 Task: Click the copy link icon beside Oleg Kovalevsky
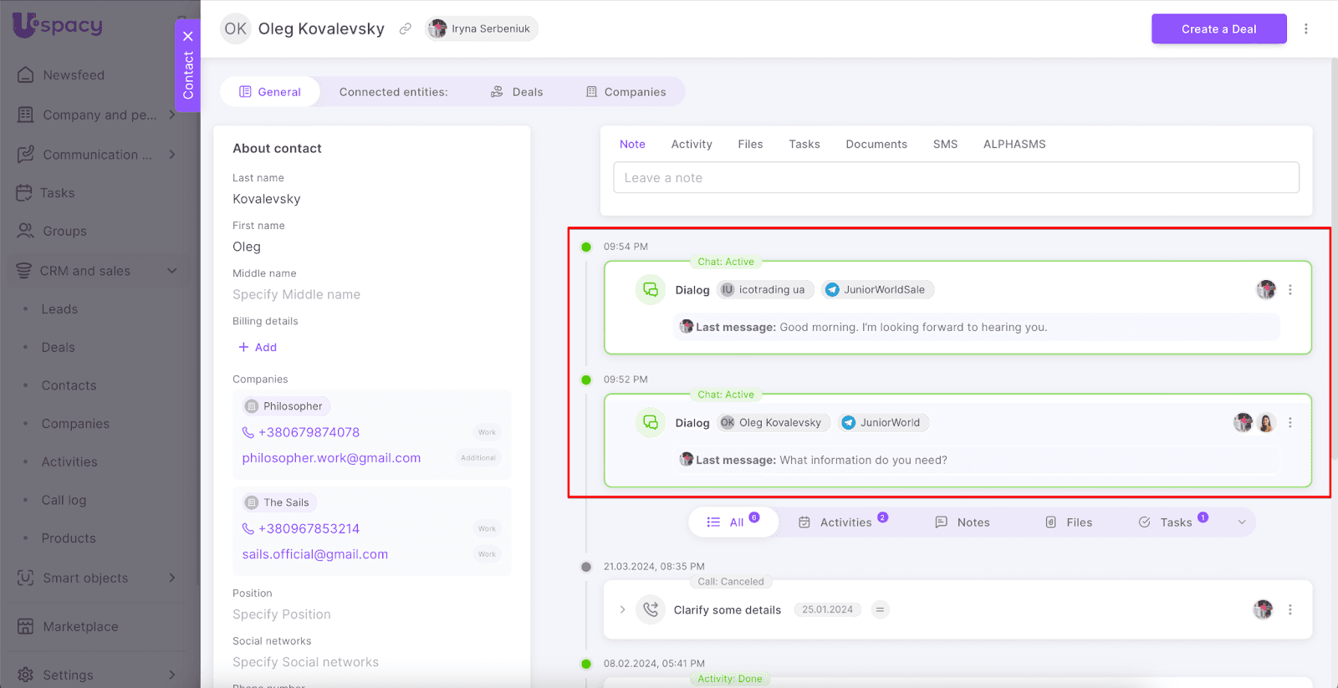[405, 28]
